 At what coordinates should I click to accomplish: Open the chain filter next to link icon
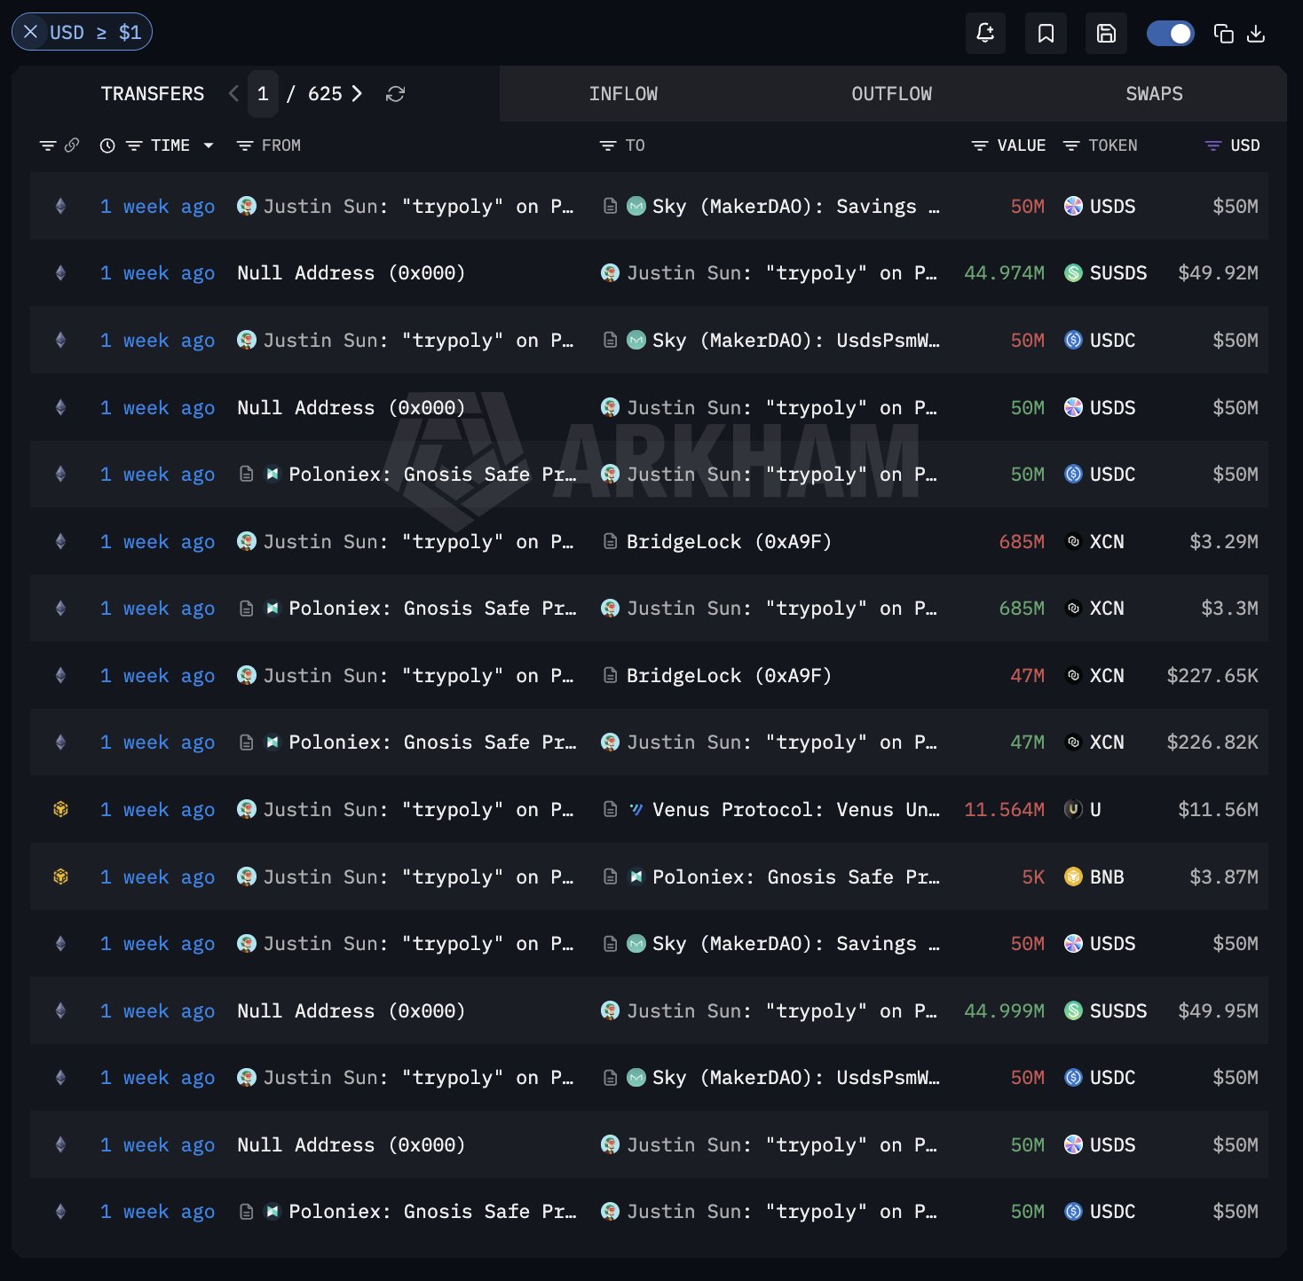click(48, 145)
